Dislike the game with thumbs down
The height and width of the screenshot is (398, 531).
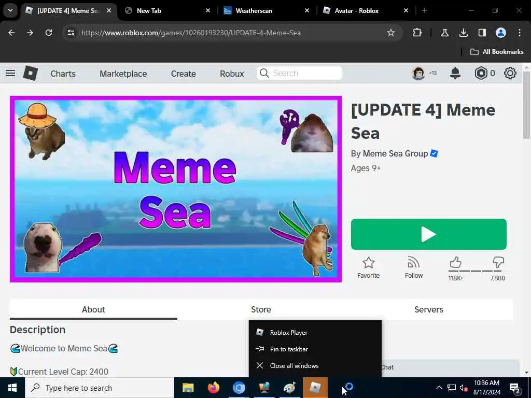498,263
